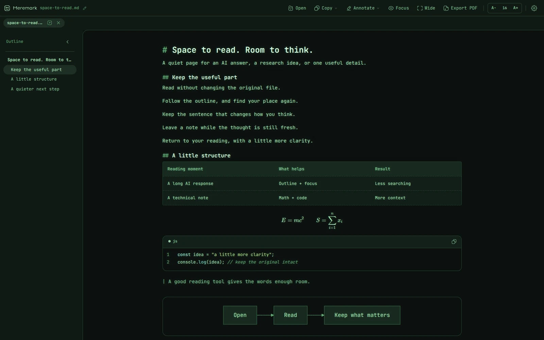544x340 pixels.
Task: Click the 'Open' diagram node
Action: click(x=240, y=315)
